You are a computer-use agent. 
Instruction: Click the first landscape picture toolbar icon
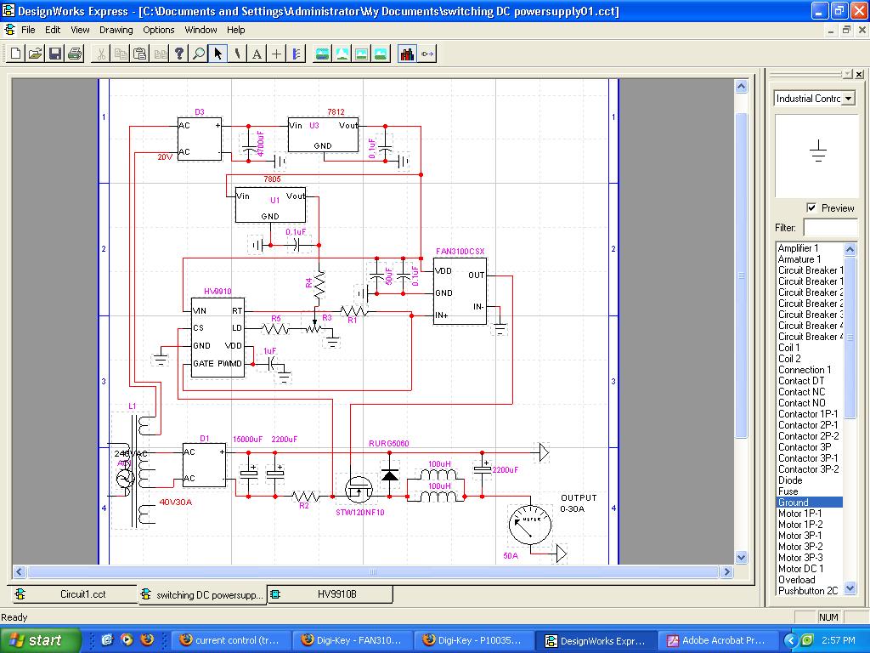point(322,54)
